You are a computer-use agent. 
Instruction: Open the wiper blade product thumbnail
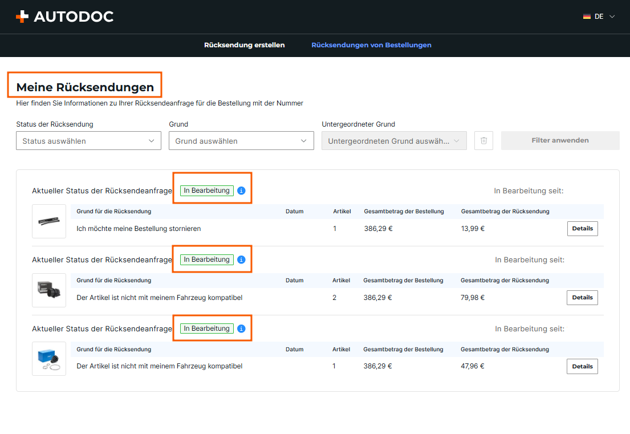pos(49,221)
